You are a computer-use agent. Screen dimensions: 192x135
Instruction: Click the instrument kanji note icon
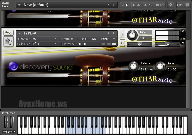[x=8, y=41]
